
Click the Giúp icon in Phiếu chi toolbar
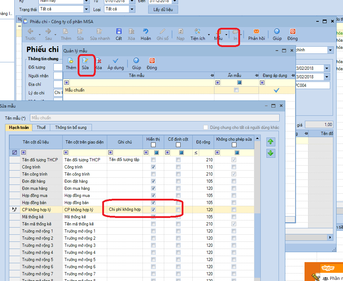pyautogui.click(x=277, y=31)
